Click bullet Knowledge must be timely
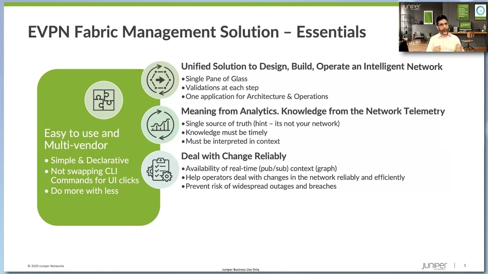The width and height of the screenshot is (488, 274). pyautogui.click(x=224, y=132)
